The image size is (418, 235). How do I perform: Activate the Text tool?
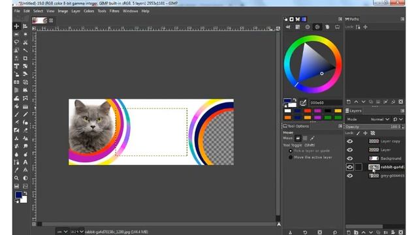click(x=25, y=162)
